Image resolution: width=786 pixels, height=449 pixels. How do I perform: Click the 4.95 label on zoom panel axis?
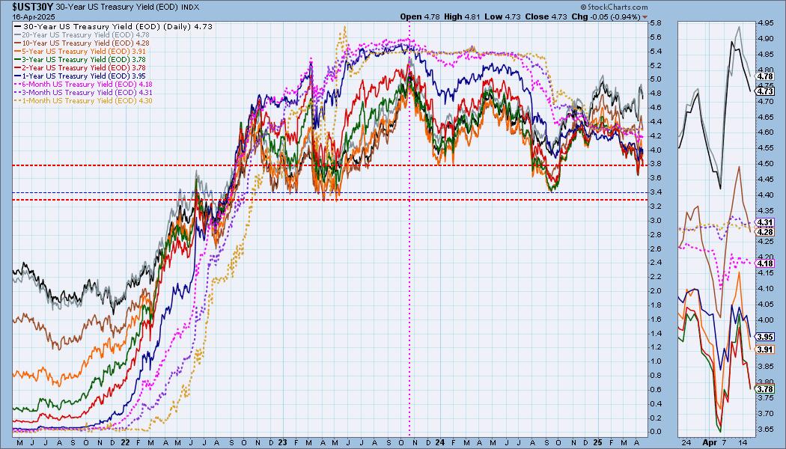(x=766, y=23)
